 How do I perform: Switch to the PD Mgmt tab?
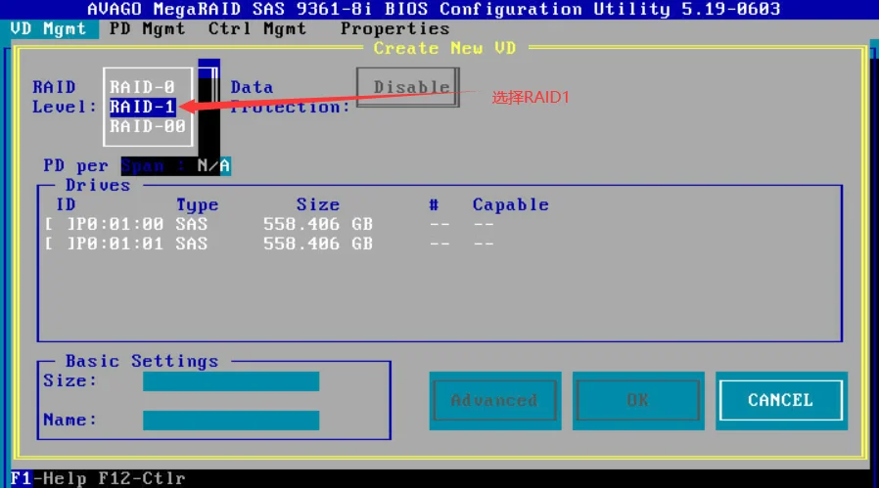tap(147, 28)
